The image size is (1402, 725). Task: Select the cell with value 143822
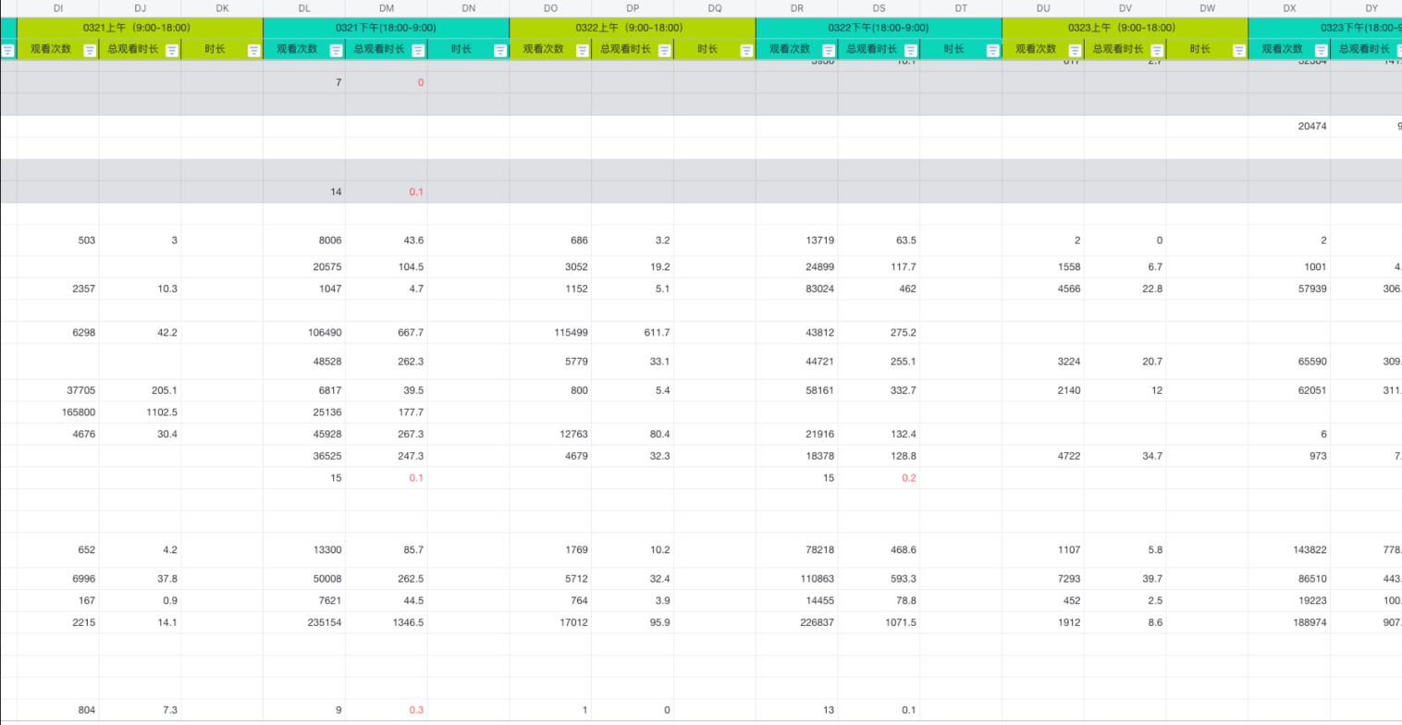click(x=1289, y=549)
